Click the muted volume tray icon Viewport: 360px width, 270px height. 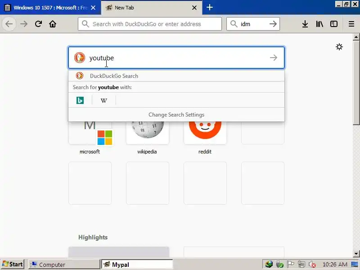click(312, 265)
